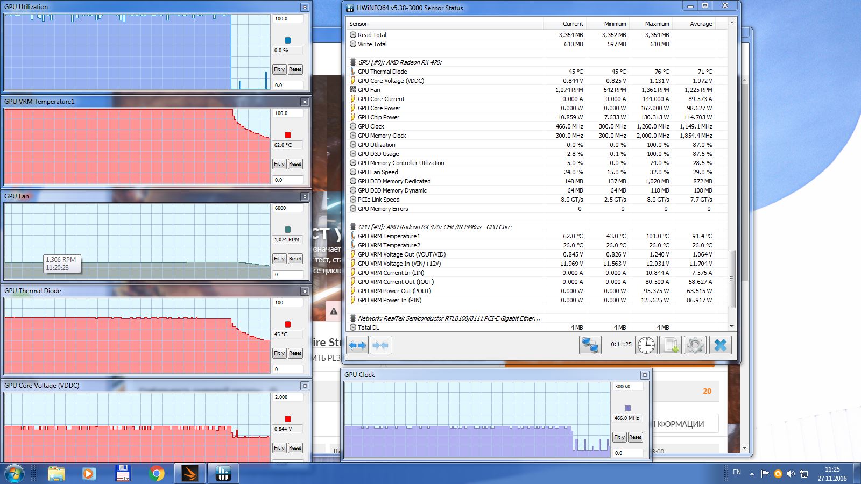Start logging with the sheet-plus icon

click(x=671, y=345)
